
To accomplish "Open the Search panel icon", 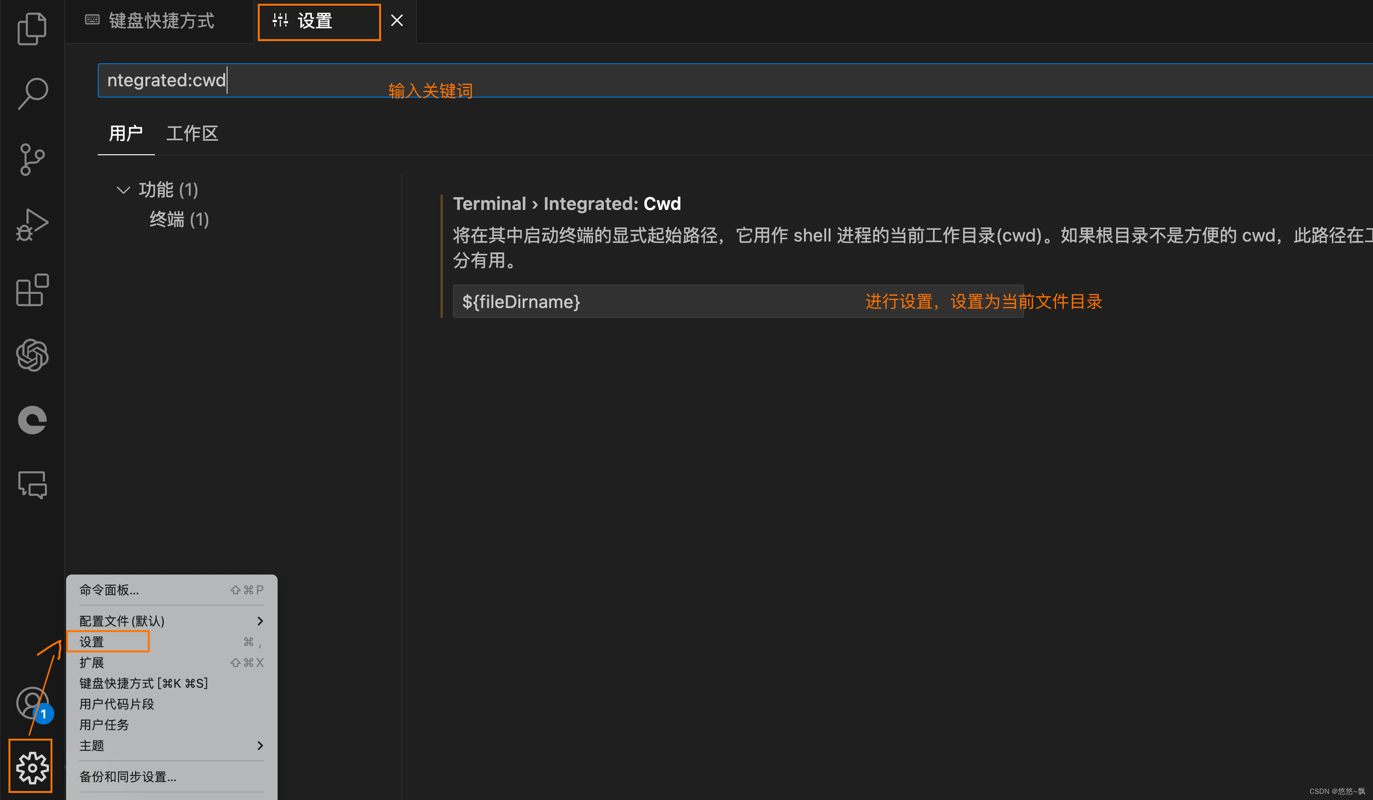I will [32, 93].
